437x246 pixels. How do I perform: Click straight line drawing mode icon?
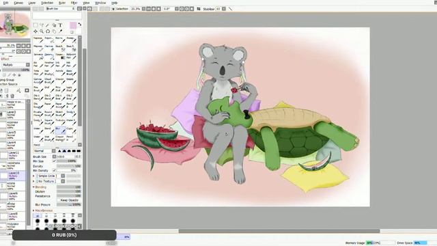point(230,9)
